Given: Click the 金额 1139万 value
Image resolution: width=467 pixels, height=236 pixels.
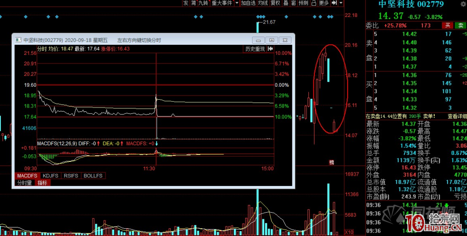Looking at the screenshot, I should 406,160.
